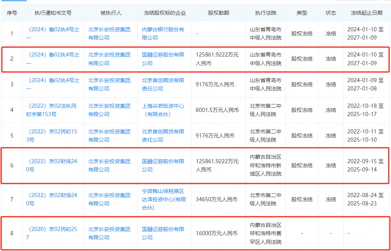This screenshot has height=251, width=391.
Task: Click 北京长安投资集团有限公司 in row 8
Action: [x=109, y=233]
